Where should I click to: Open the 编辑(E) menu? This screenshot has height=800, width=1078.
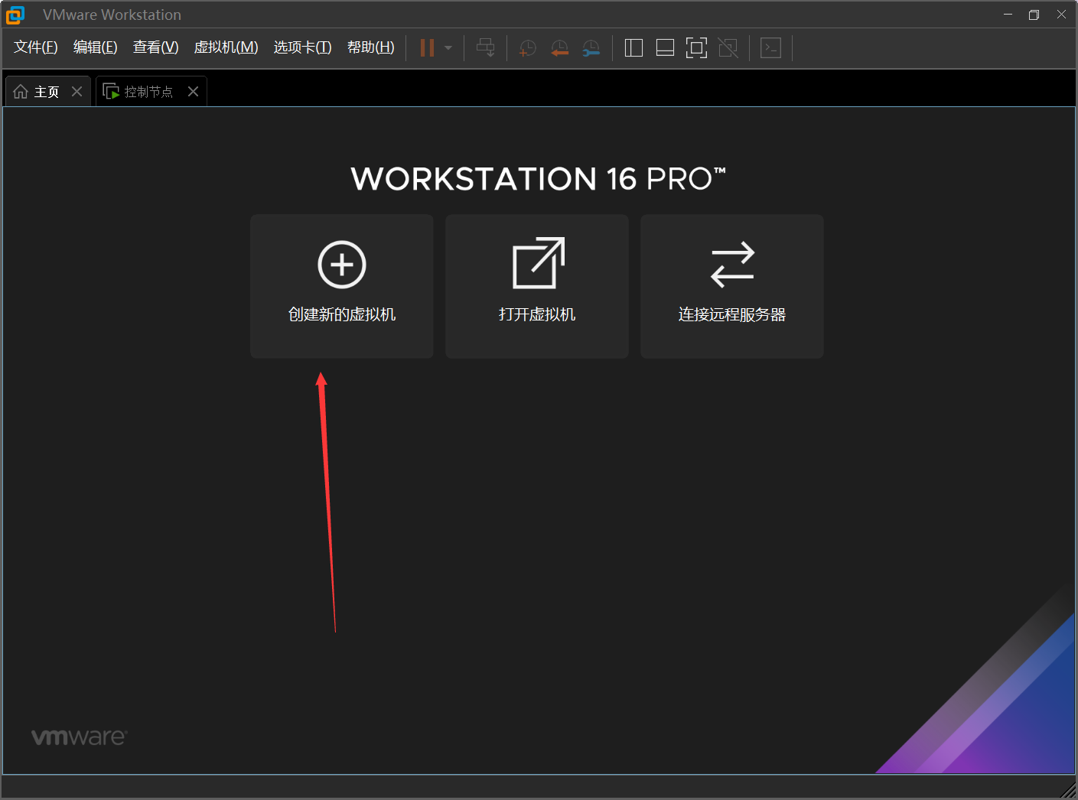click(96, 47)
